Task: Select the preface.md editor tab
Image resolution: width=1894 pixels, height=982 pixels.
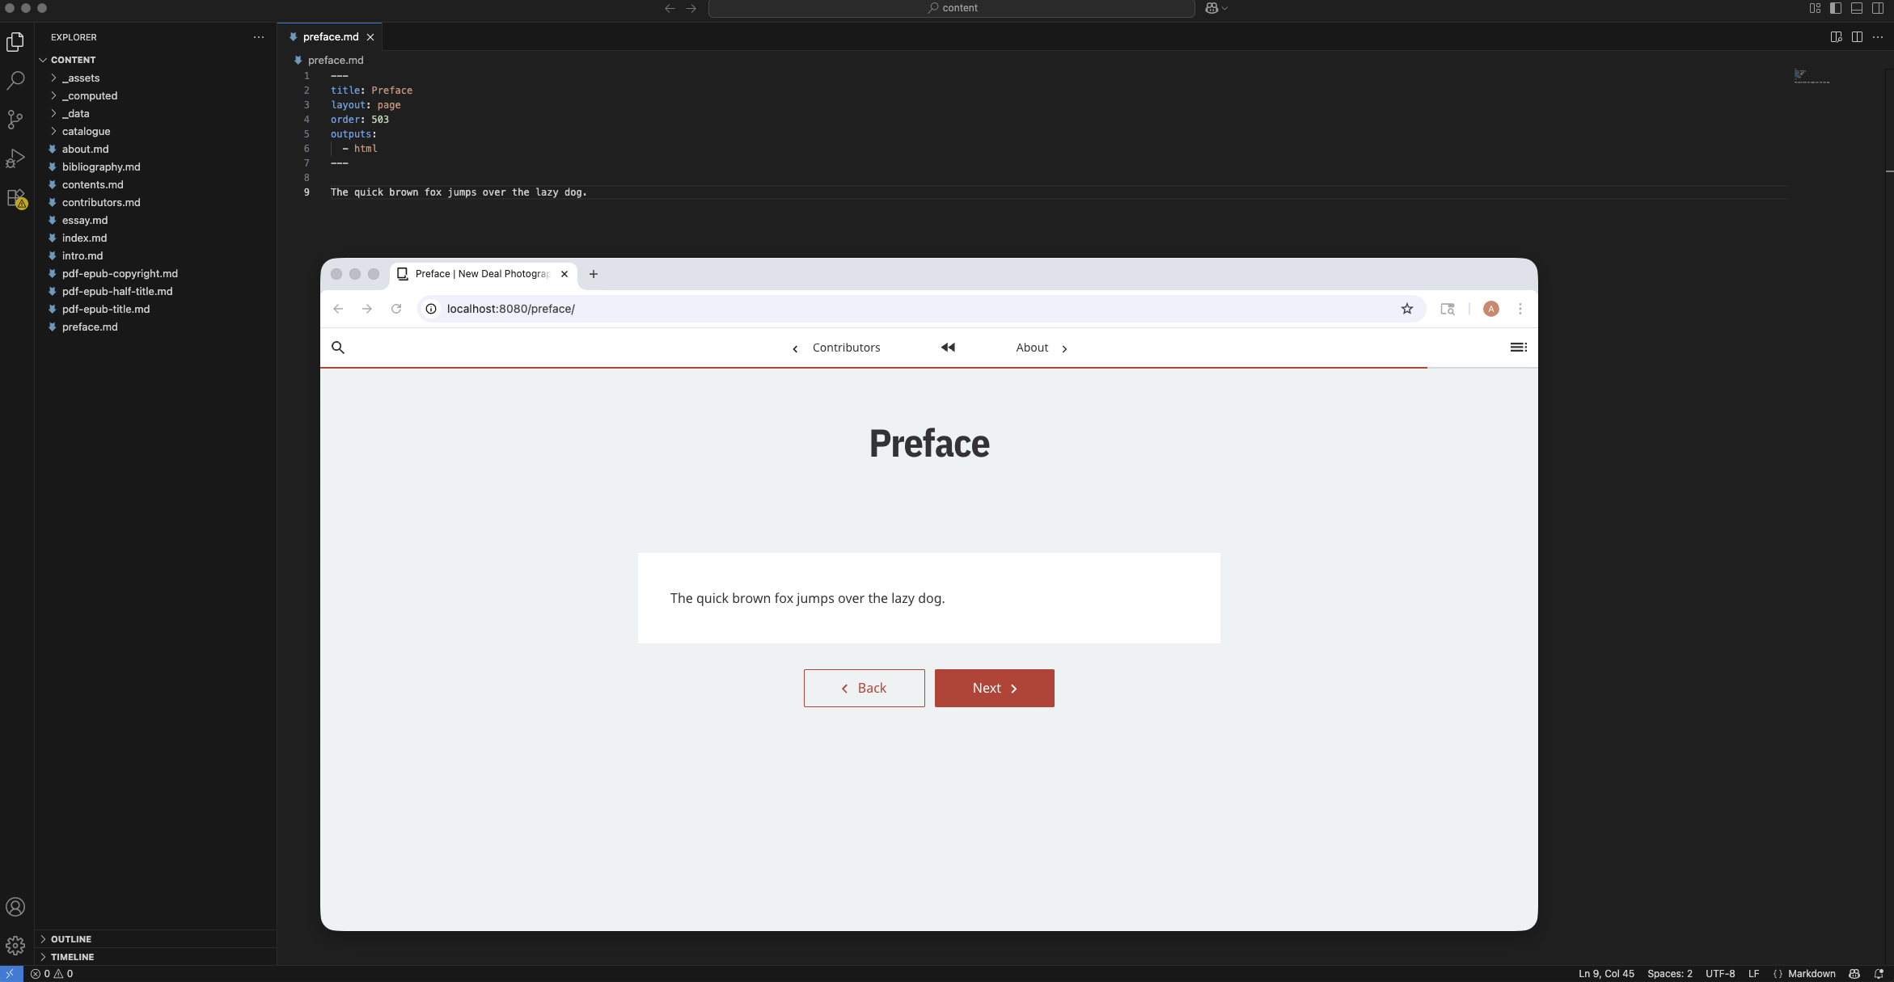Action: tap(330, 37)
